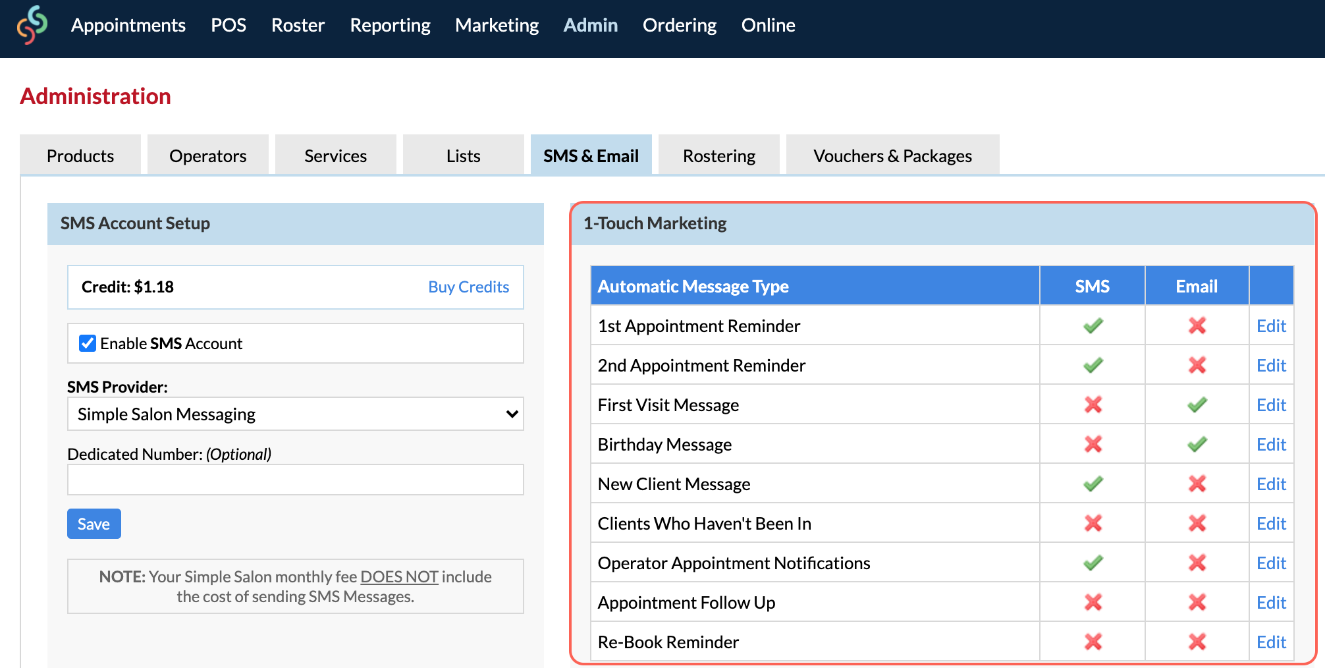The width and height of the screenshot is (1325, 668).
Task: Switch to the Lists tab
Action: (x=464, y=155)
